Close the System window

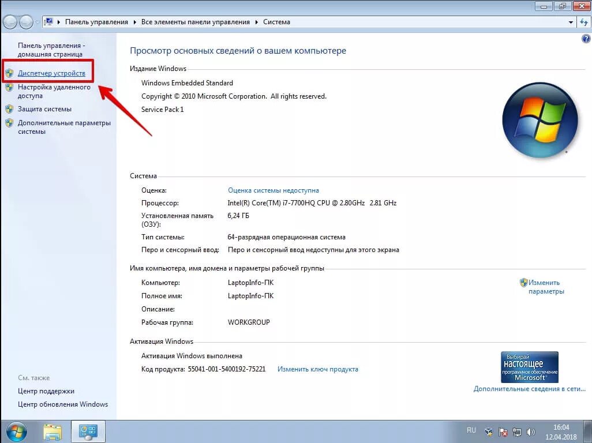[582, 6]
